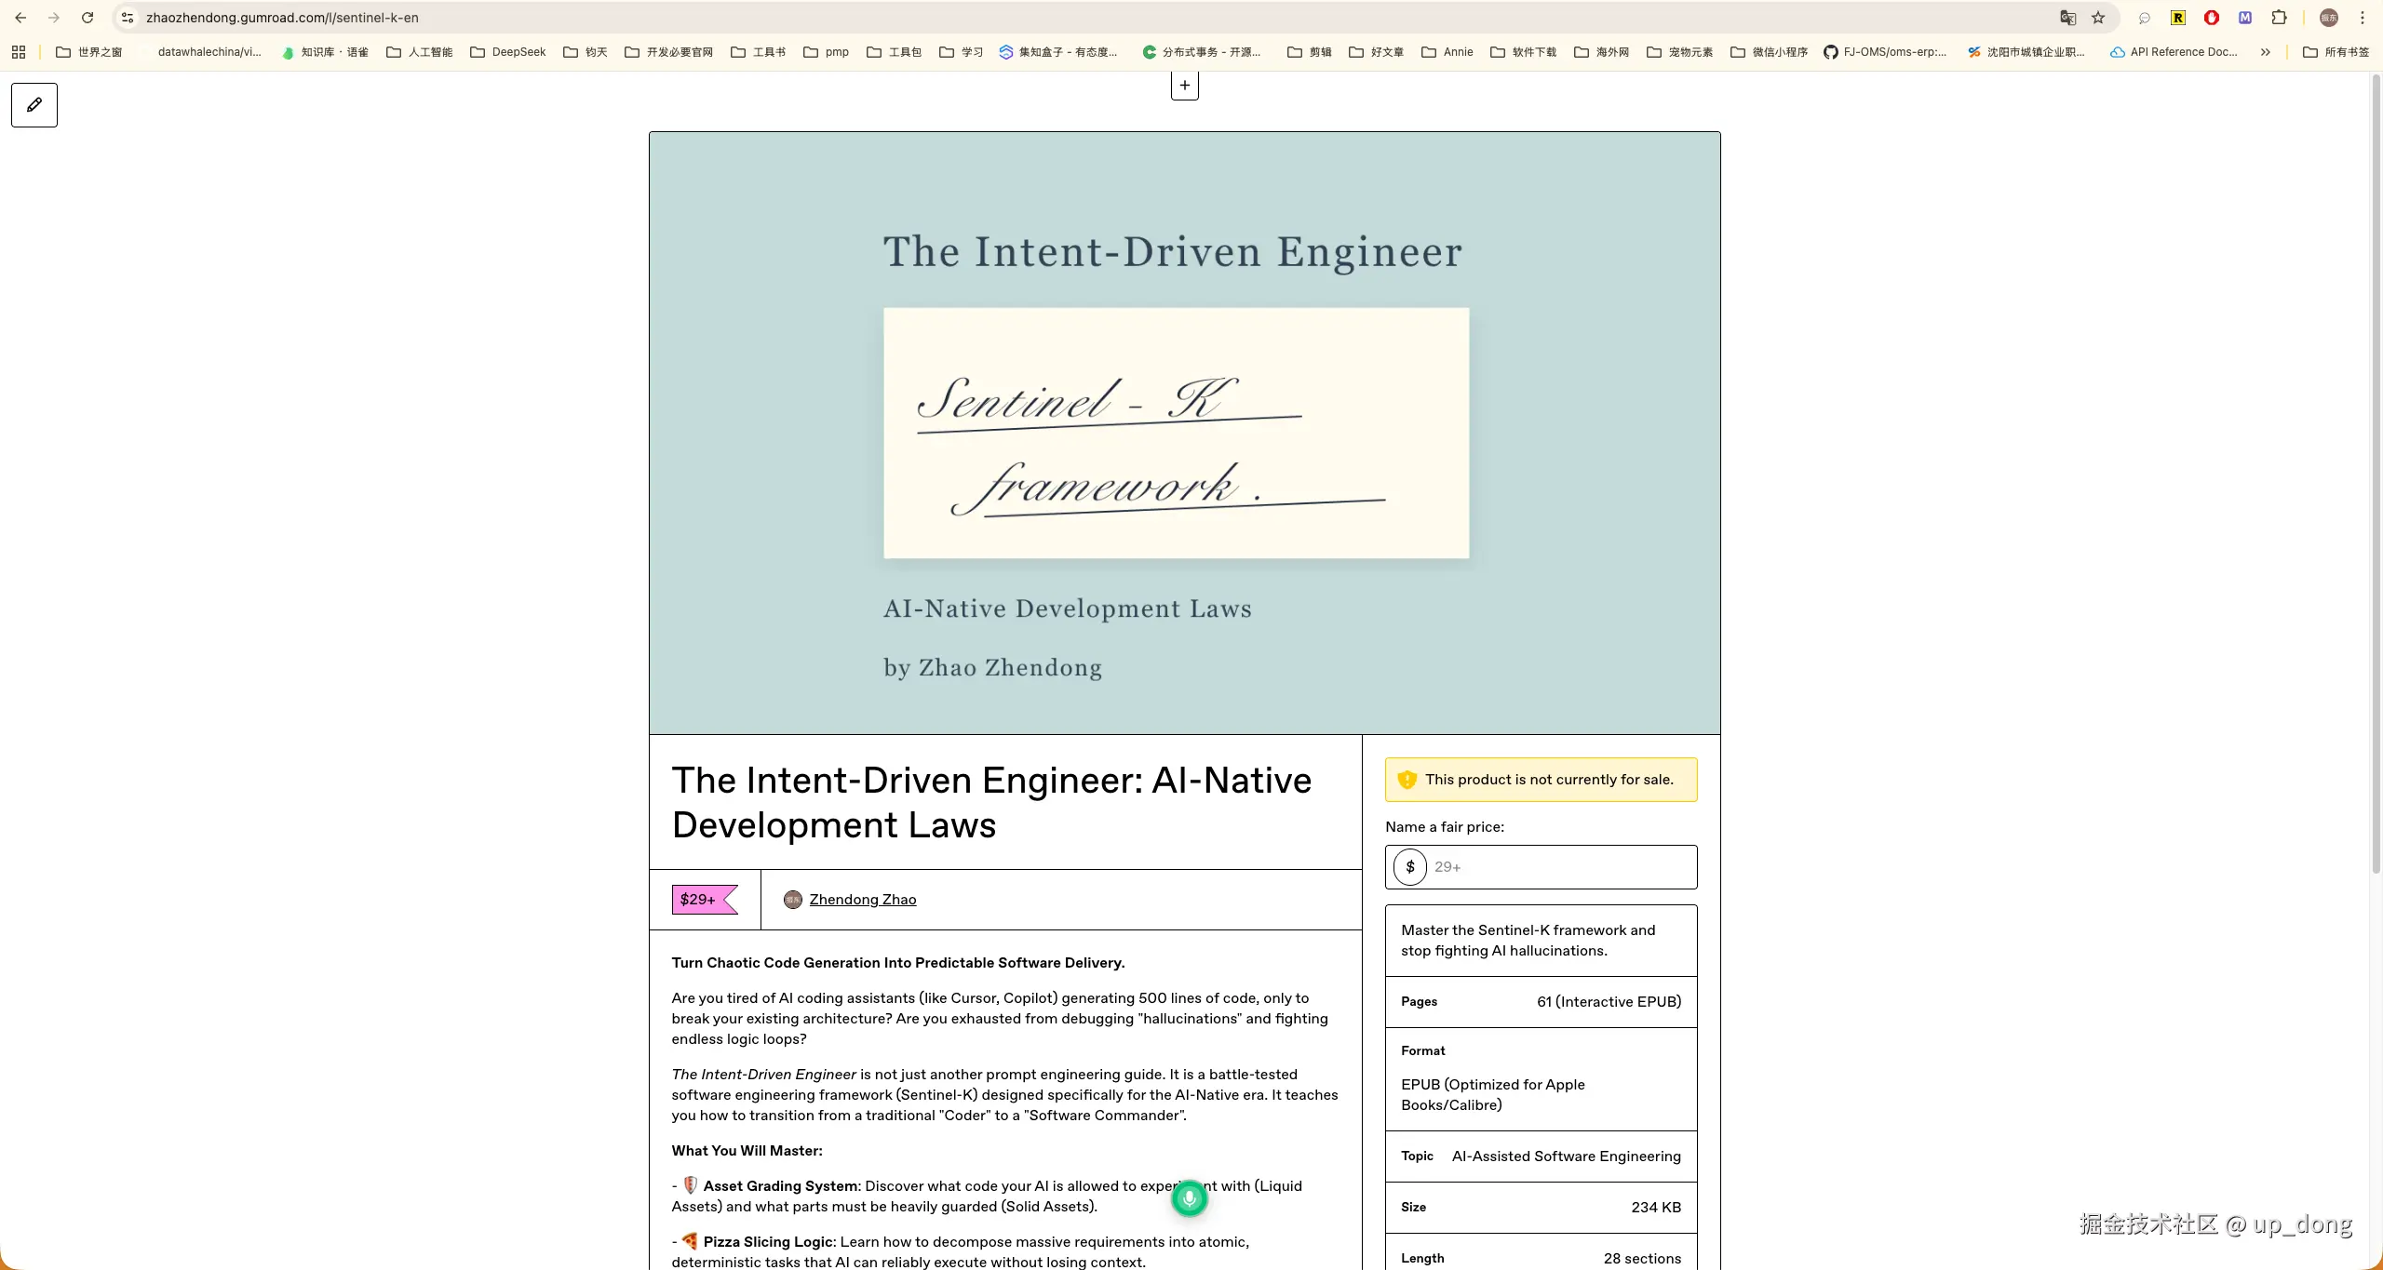2383x1270 pixels.
Task: Click the pencil edit product icon
Action: tap(34, 105)
